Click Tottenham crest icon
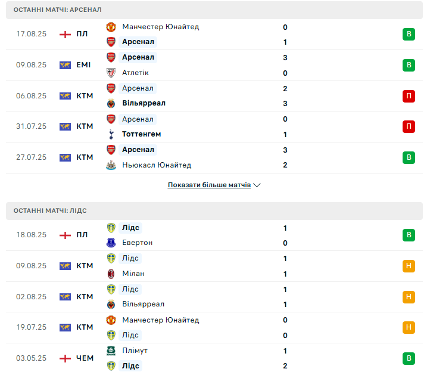427x372 pixels. [111, 134]
